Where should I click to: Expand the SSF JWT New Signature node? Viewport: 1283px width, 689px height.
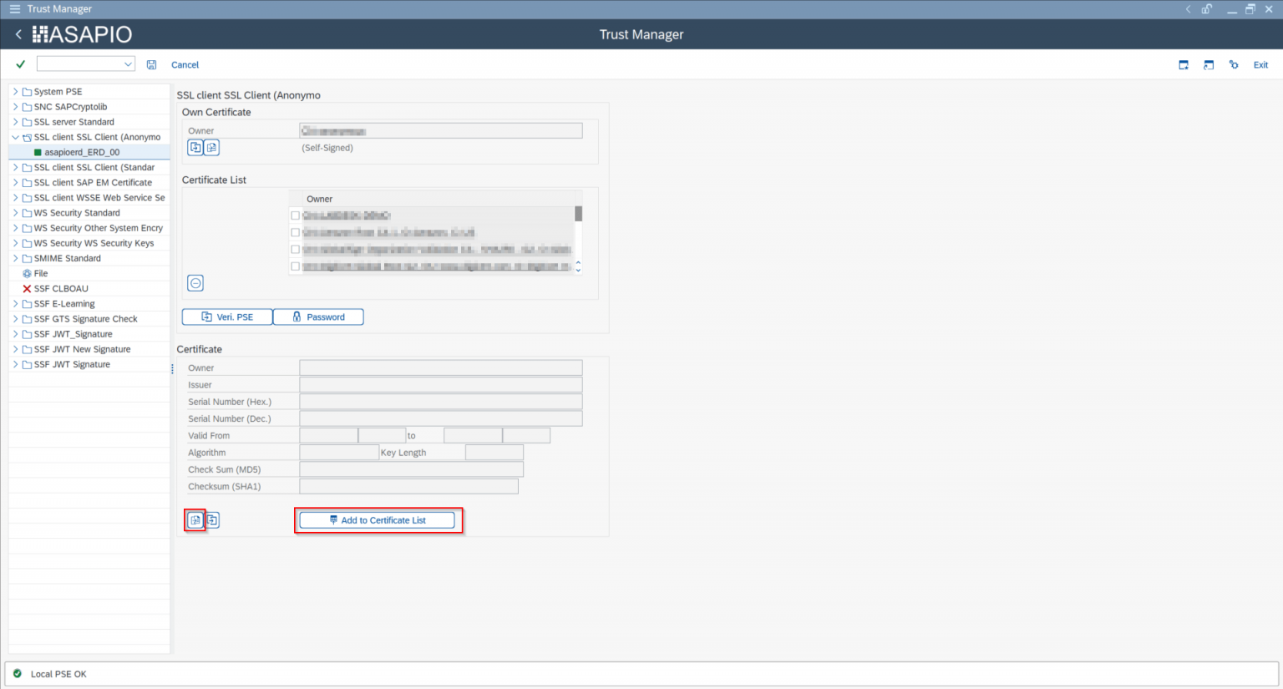[15, 349]
